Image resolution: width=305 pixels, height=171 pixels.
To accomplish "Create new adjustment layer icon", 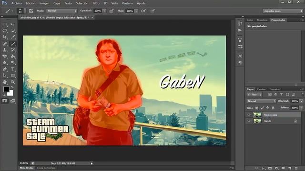I will tap(276, 168).
